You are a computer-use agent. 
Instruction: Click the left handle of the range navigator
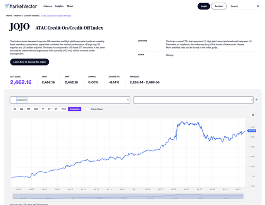pos(13,196)
